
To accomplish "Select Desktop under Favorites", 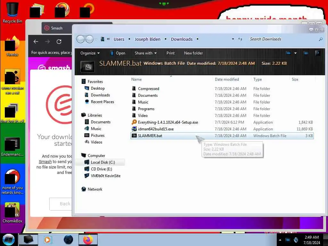I will [98, 88].
